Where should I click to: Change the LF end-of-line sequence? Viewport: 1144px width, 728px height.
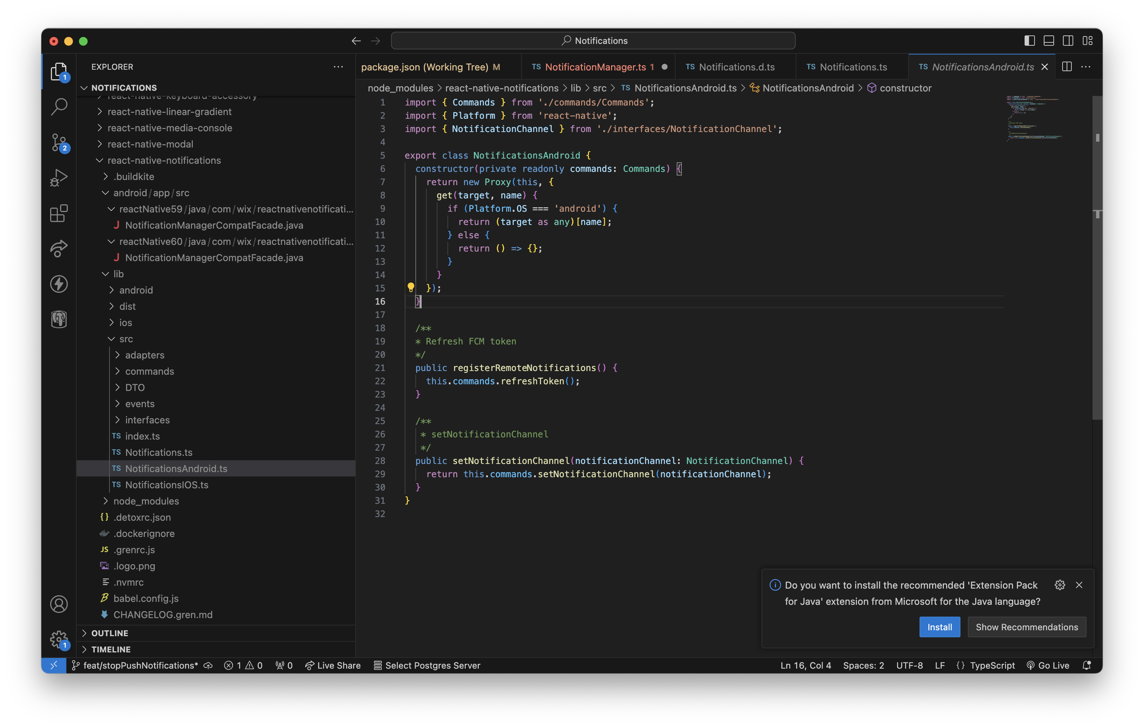click(x=940, y=665)
